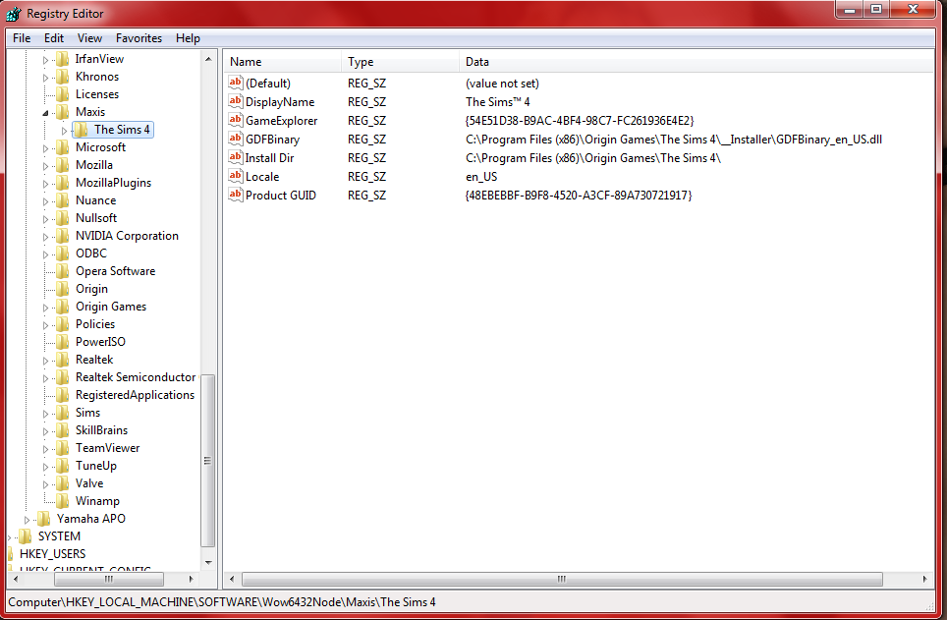Click the Mozilla folder icon

[x=62, y=164]
